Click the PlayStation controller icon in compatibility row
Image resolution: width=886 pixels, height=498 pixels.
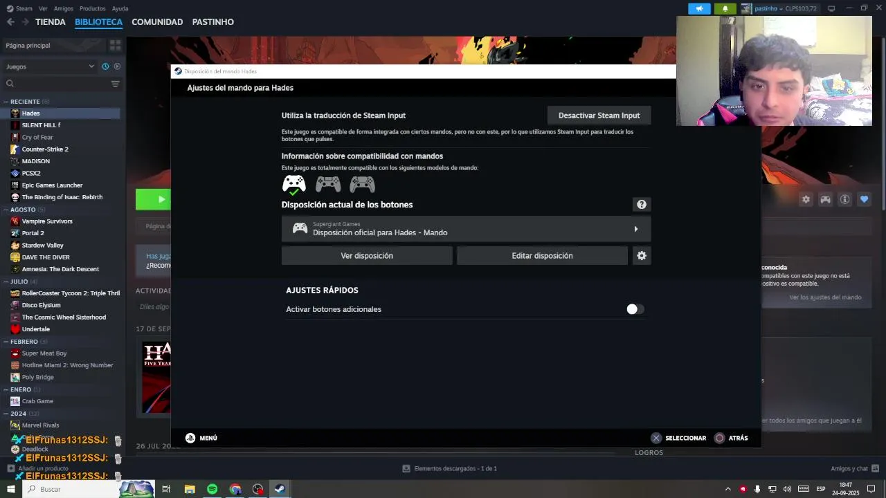click(x=328, y=184)
